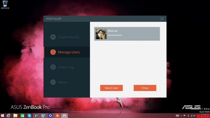The height and width of the screenshot is (118, 210).
Task: Open the Recycle Bin on the desktop
Action: [x=5, y=4]
